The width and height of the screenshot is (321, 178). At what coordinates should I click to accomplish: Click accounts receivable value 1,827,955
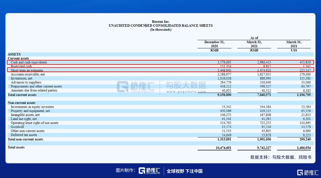pos(264,74)
